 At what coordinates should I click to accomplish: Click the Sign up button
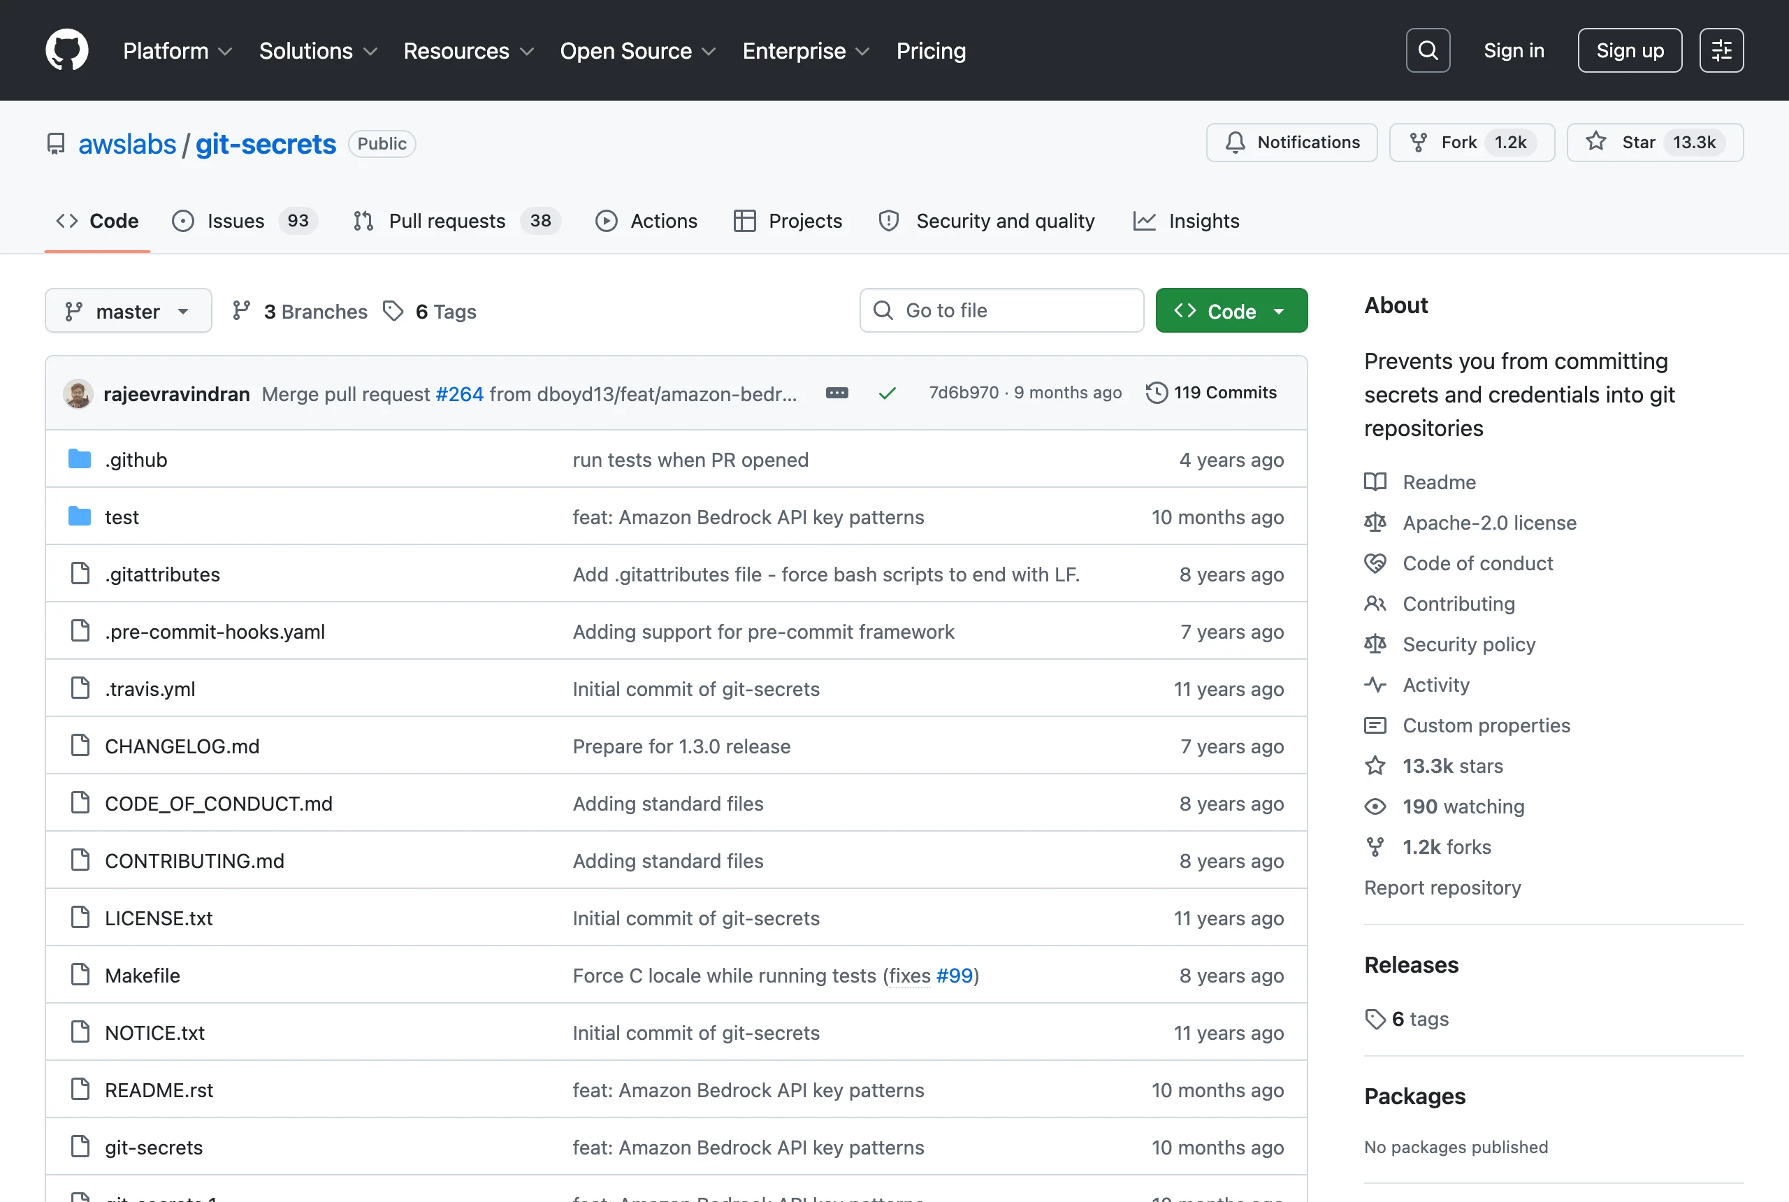1630,50
